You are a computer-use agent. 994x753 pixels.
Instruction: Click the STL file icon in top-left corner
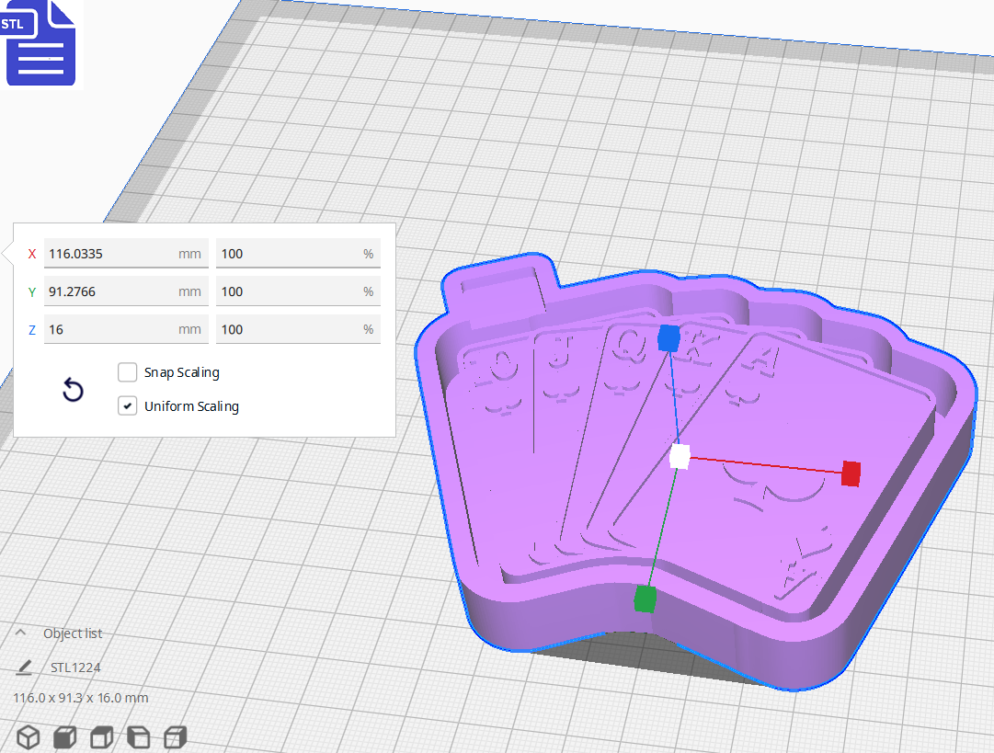40,43
